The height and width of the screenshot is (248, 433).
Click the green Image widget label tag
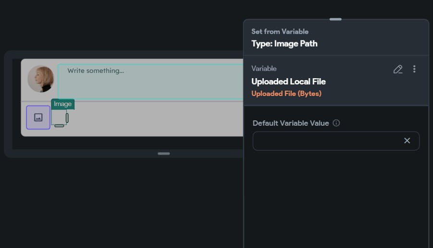tap(62, 104)
